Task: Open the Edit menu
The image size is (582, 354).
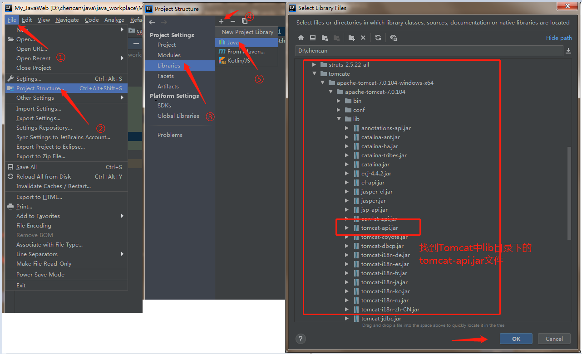Action: click(27, 19)
